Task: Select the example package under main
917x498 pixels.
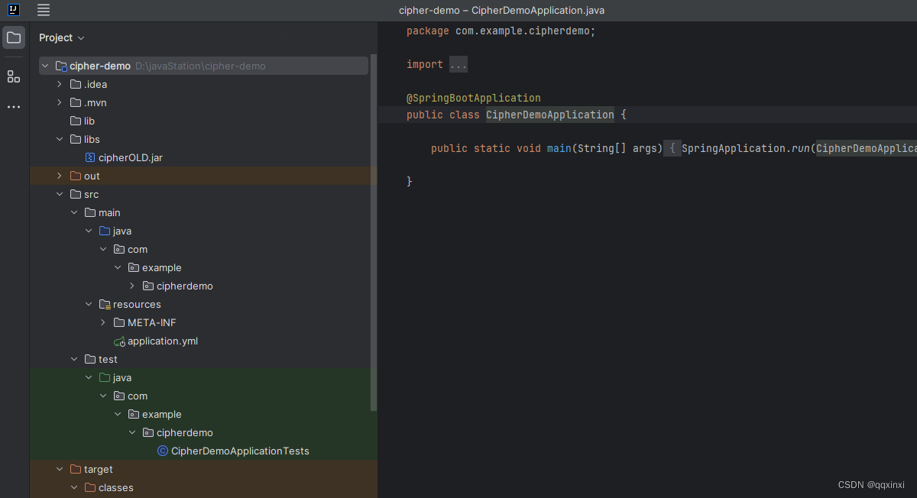Action: click(x=162, y=267)
